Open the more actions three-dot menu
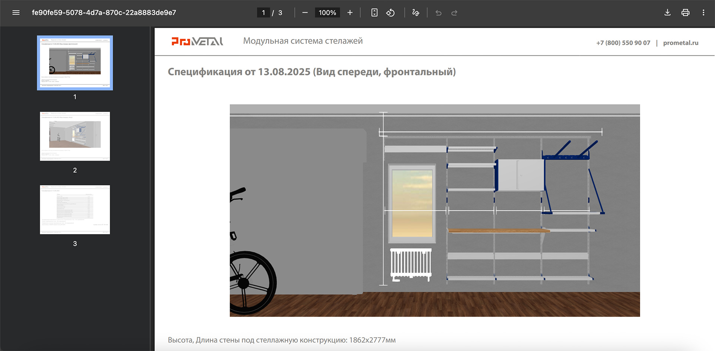Image resolution: width=715 pixels, height=351 pixels. point(703,13)
